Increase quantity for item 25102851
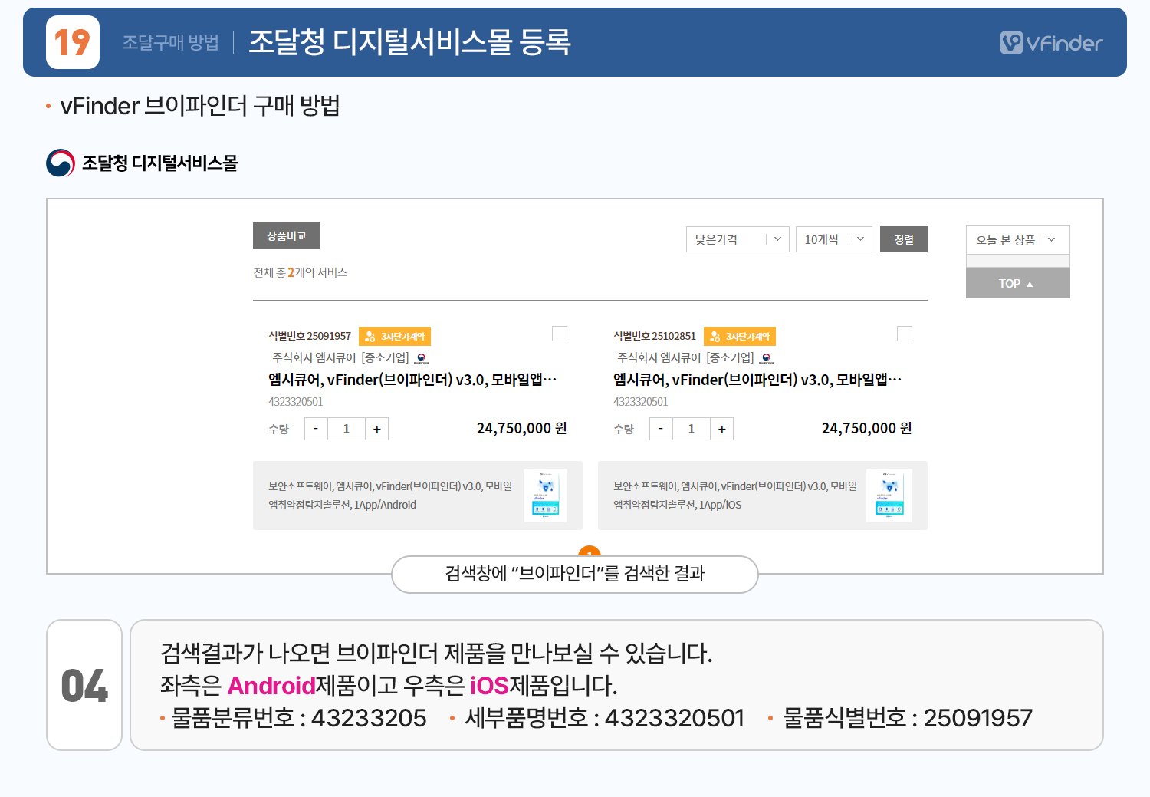The image size is (1150, 797). click(x=722, y=429)
